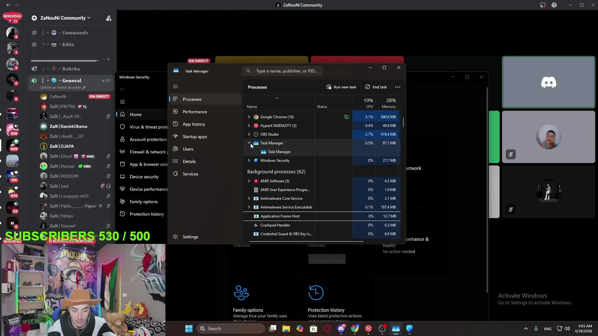598x336 pixels.
Task: Click Discord help question mark icon
Action: tap(554, 5)
